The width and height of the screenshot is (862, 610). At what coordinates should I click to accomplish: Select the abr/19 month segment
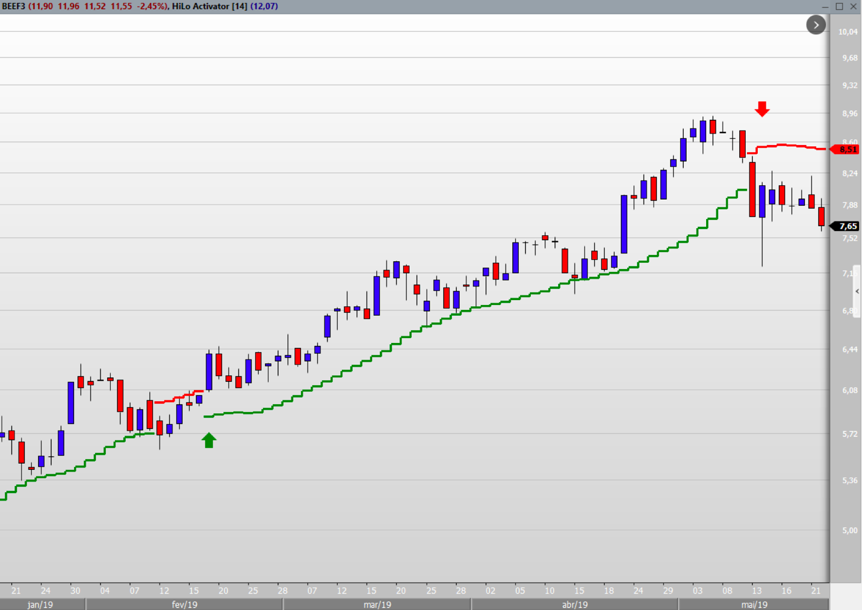click(x=574, y=605)
